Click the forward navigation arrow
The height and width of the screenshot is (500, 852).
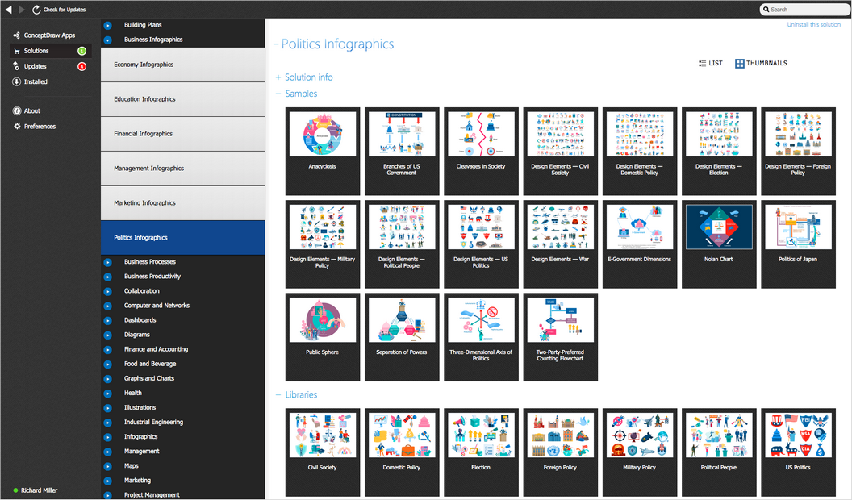tap(22, 9)
